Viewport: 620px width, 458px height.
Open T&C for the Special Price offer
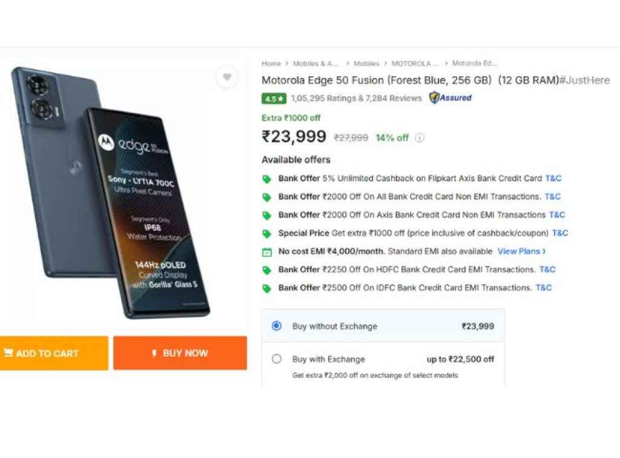pos(560,233)
